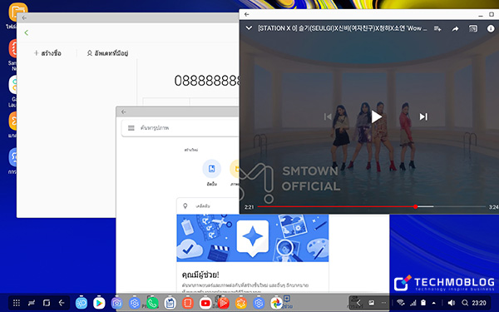499x312 pixels.
Task: Open the blue assistant banner card
Action: click(x=253, y=238)
